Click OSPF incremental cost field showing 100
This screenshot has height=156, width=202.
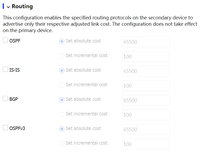pyautogui.click(x=146, y=57)
